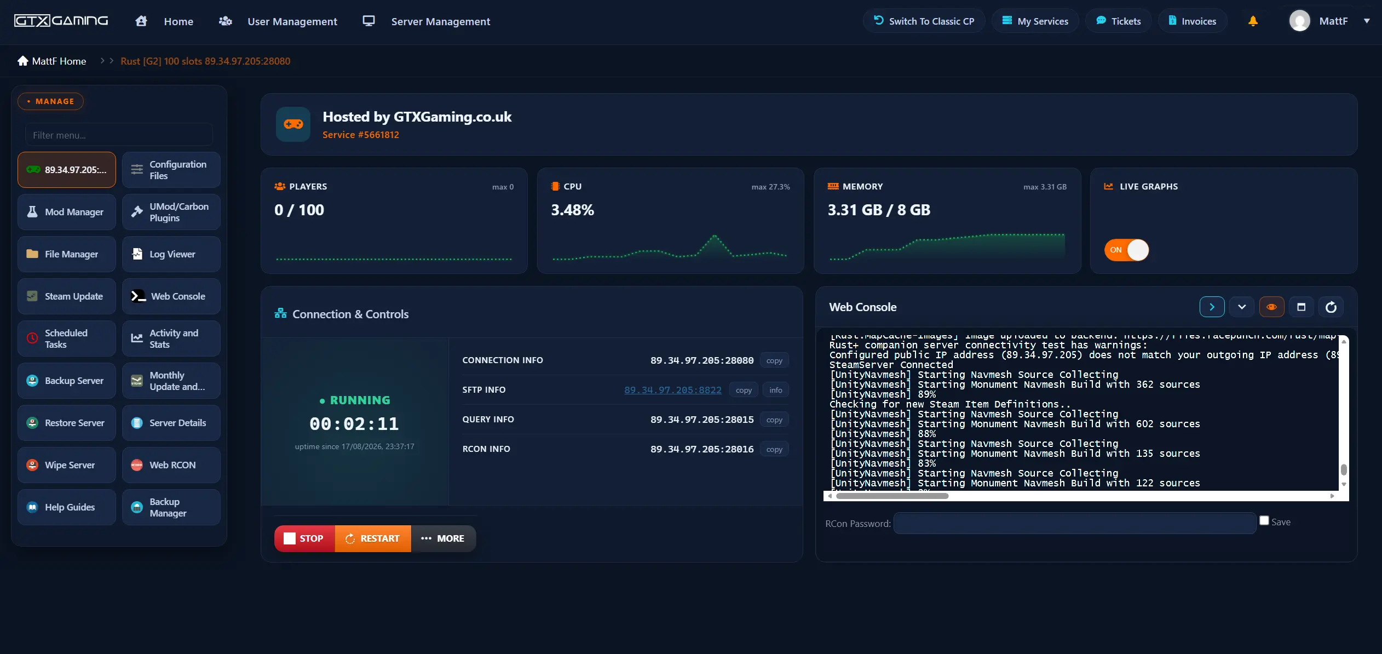The width and height of the screenshot is (1382, 654).
Task: Open My Services
Action: click(x=1035, y=21)
